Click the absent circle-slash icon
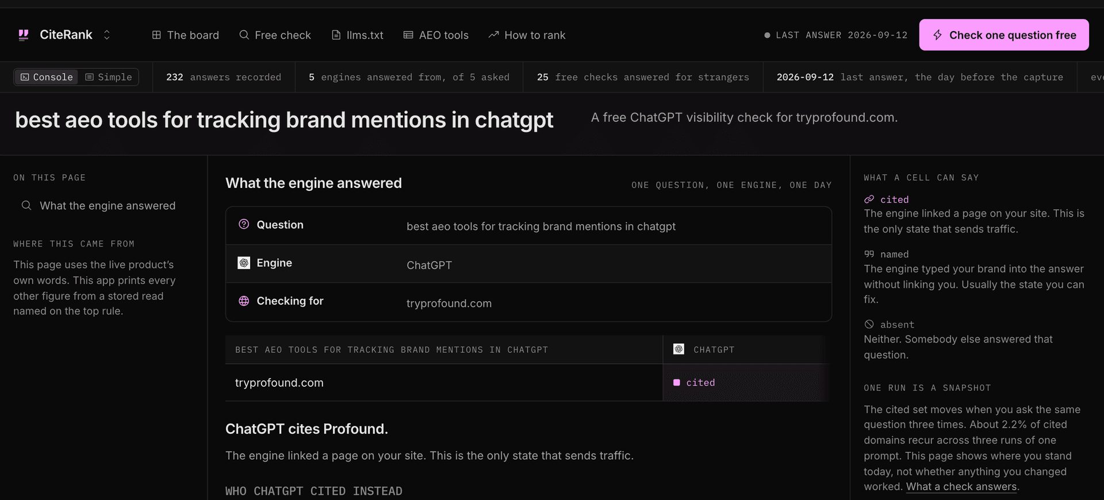Screen dimensions: 1104x500 869,324
